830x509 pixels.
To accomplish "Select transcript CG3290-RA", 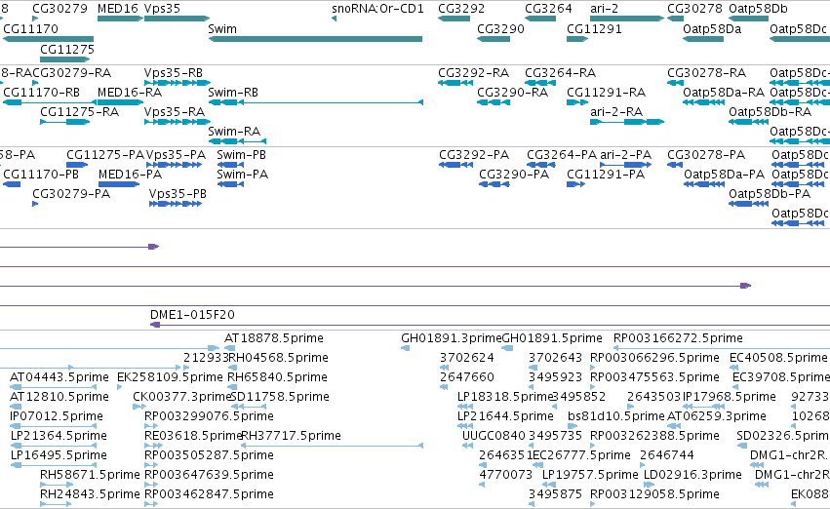I will click(494, 102).
